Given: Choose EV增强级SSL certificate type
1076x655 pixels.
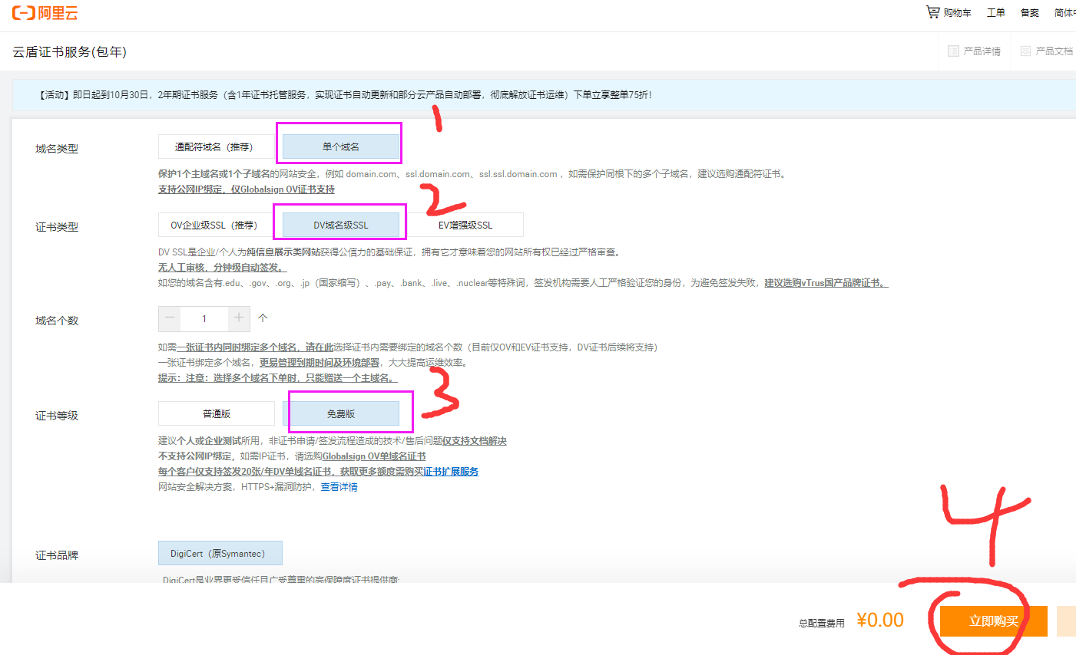Looking at the screenshot, I should tap(465, 225).
